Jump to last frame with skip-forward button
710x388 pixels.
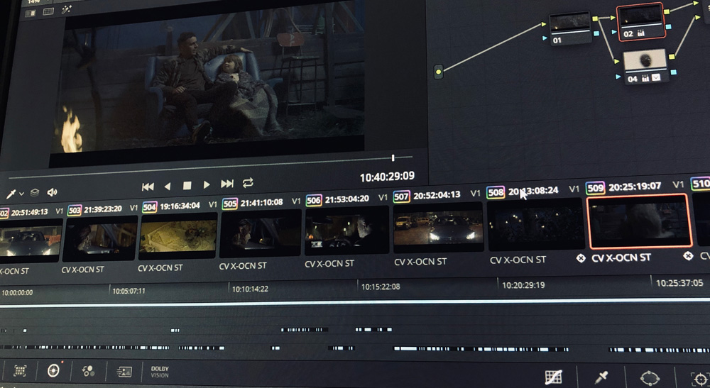pos(227,184)
